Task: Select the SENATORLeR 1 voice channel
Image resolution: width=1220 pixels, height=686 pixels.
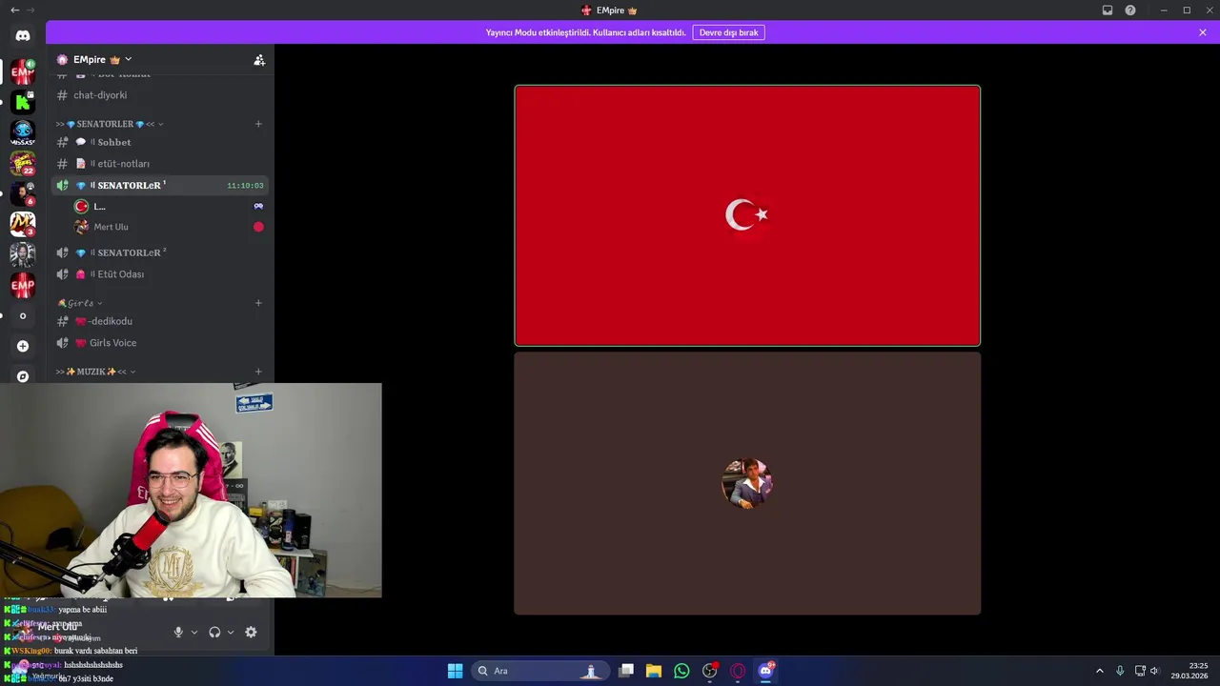Action: click(x=160, y=185)
